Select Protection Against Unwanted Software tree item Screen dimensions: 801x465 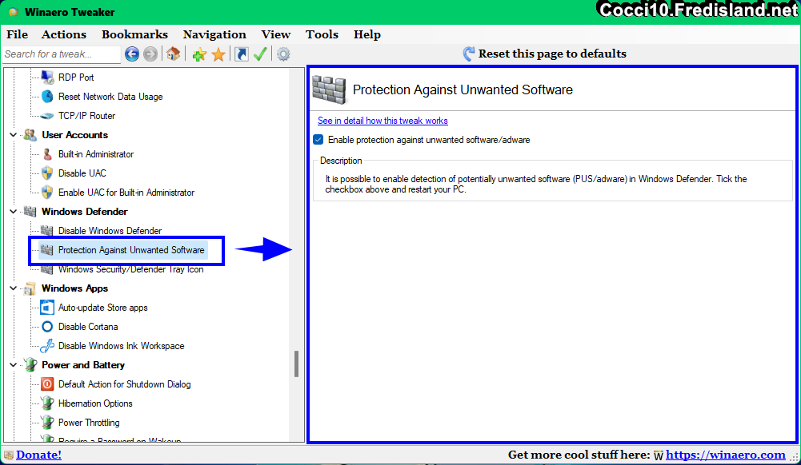tap(131, 250)
